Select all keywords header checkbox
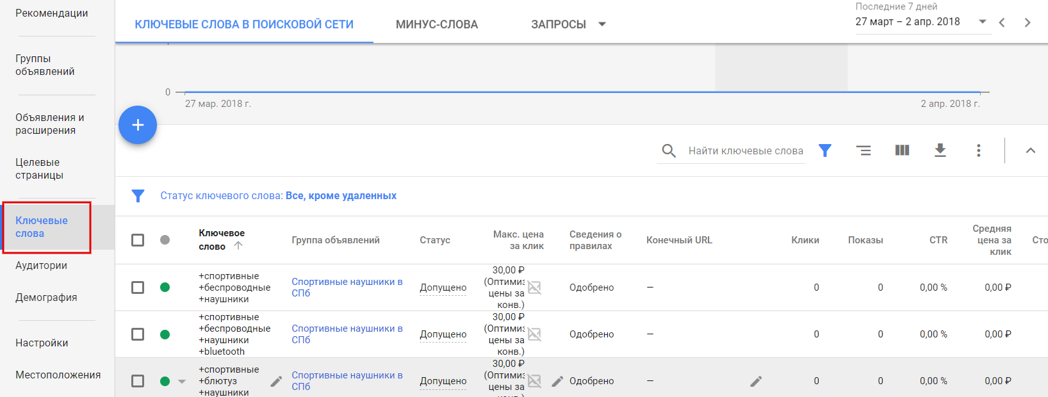This screenshot has height=397, width=1048. [138, 240]
